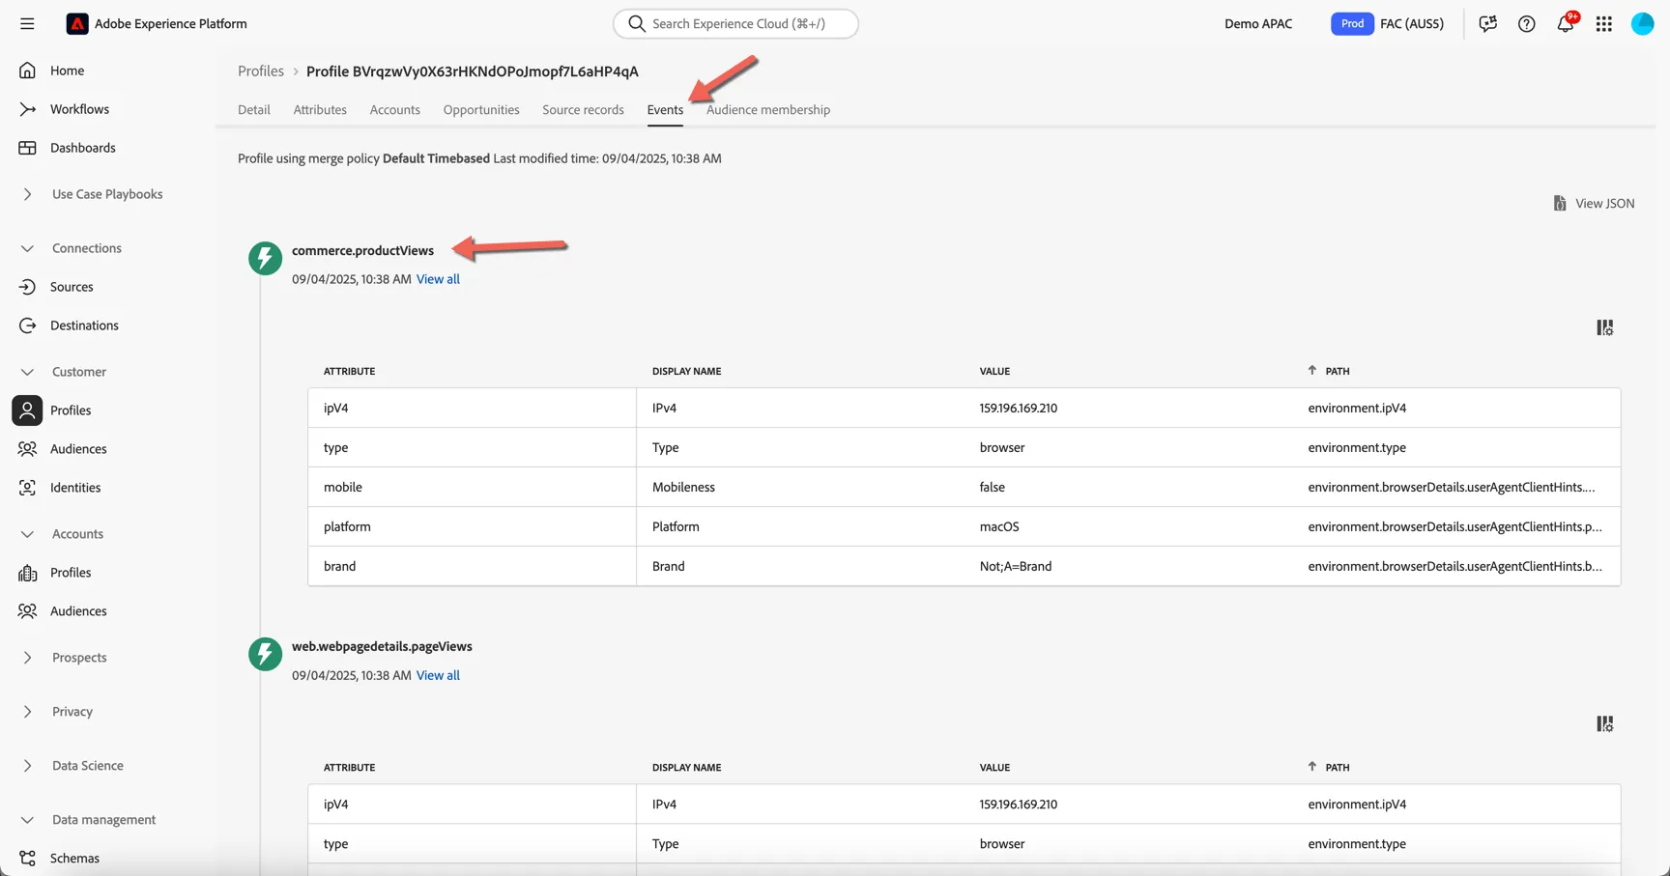This screenshot has width=1670, height=876.
Task: Open column settings for web.webpagedetails.pageViews table
Action: (1604, 723)
